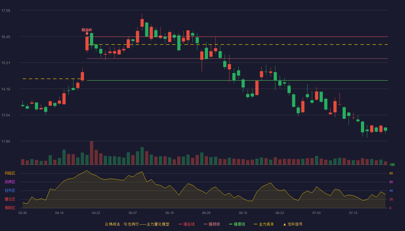The width and height of the screenshot is (405, 231).
Task: Click the 风险区 zone label
Action: [10, 173]
